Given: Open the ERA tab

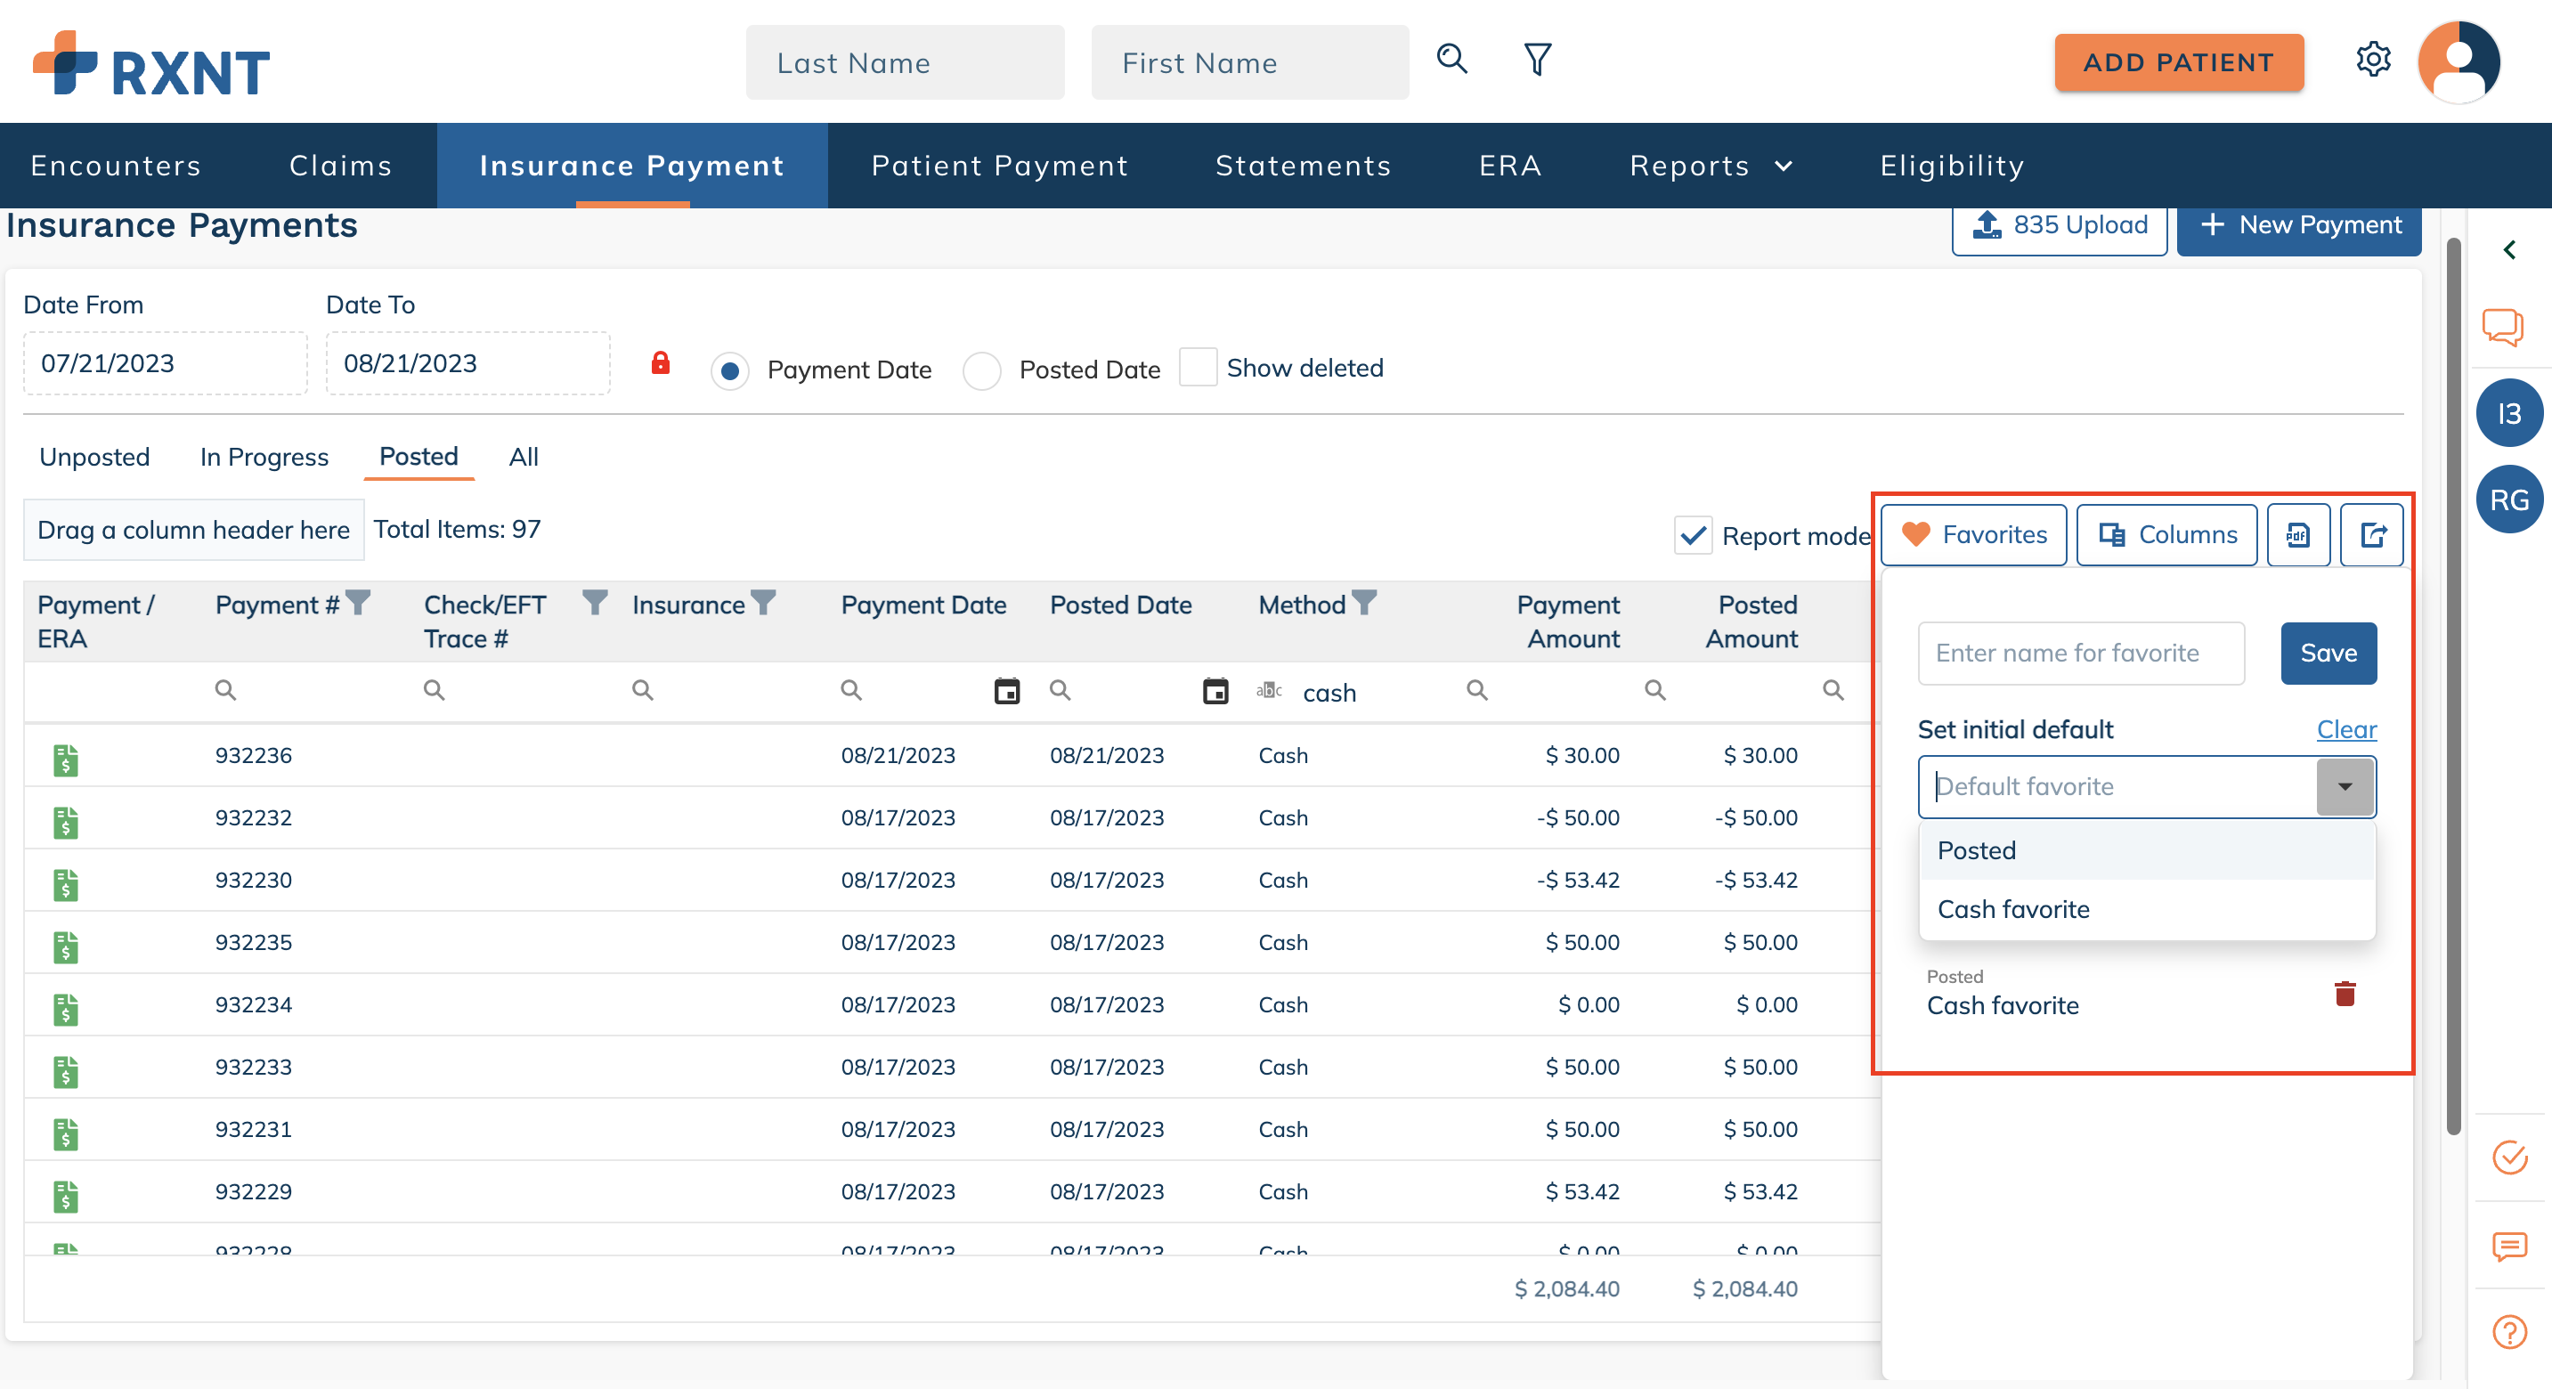Looking at the screenshot, I should pyautogui.click(x=1510, y=166).
